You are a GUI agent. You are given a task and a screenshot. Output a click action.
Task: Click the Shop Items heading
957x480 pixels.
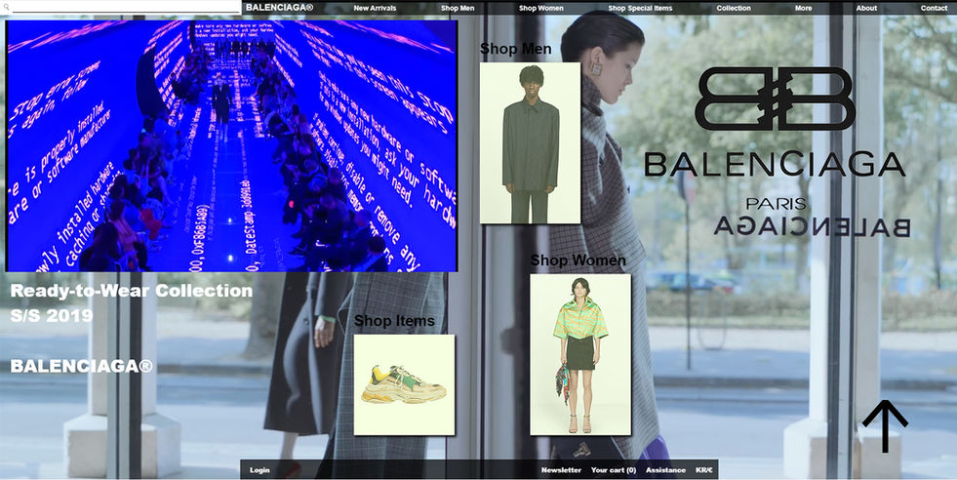click(x=394, y=321)
